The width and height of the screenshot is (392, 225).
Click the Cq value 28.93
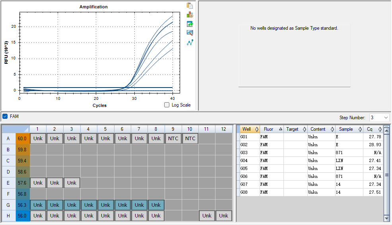(x=375, y=145)
